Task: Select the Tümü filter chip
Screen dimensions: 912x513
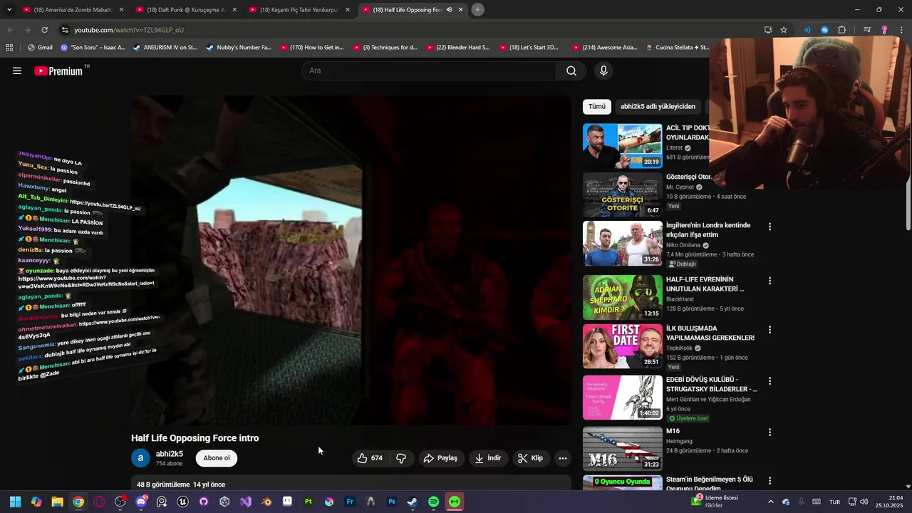Action: click(x=597, y=106)
